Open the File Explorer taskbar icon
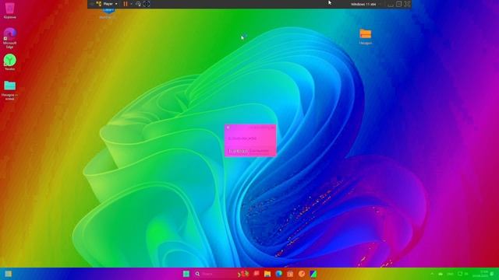The width and height of the screenshot is (499, 280). [x=267, y=274]
